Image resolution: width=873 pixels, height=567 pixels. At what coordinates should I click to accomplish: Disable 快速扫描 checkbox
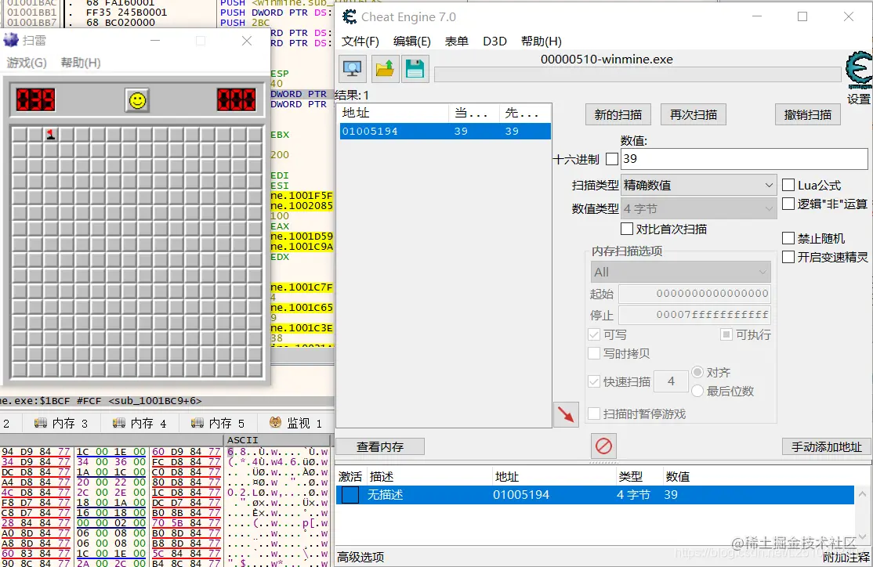[593, 381]
